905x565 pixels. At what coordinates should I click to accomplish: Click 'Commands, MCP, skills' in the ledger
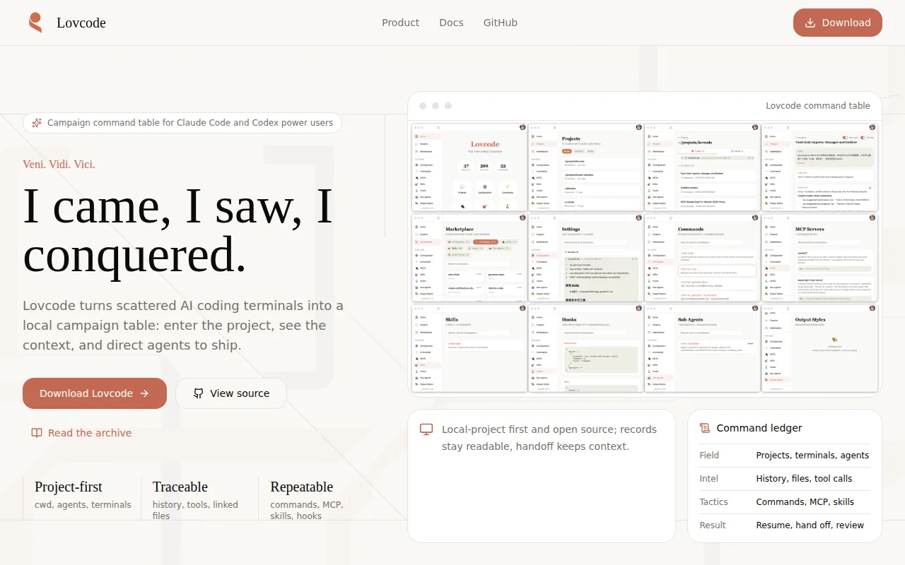(805, 502)
